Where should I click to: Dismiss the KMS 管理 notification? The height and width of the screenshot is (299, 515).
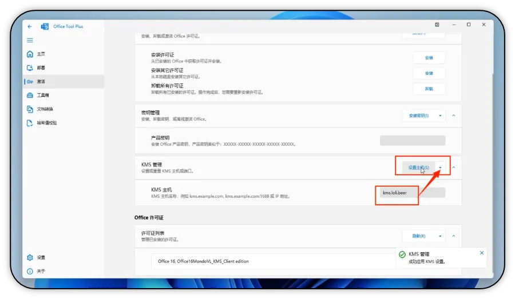point(481,253)
